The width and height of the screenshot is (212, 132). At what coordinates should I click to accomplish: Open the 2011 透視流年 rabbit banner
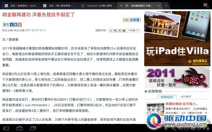coord(177,78)
